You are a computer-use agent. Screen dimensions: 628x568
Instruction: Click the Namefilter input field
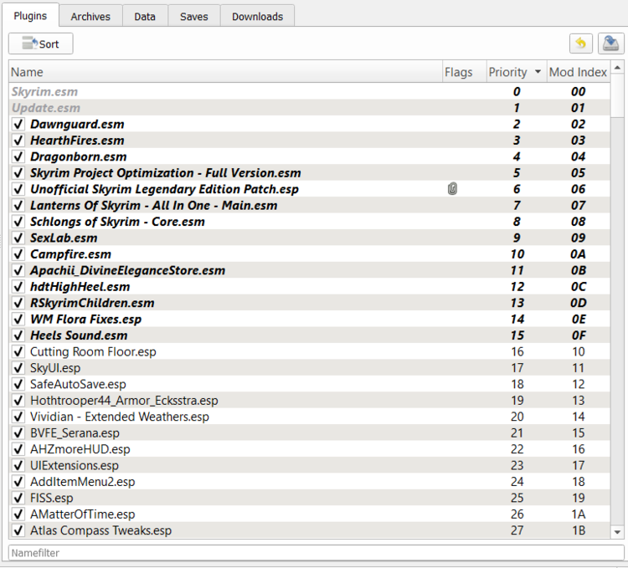pos(316,553)
